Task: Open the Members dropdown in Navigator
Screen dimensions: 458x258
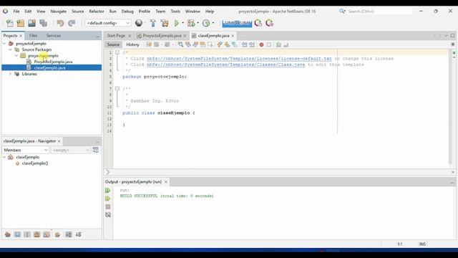Action: click(x=26, y=150)
